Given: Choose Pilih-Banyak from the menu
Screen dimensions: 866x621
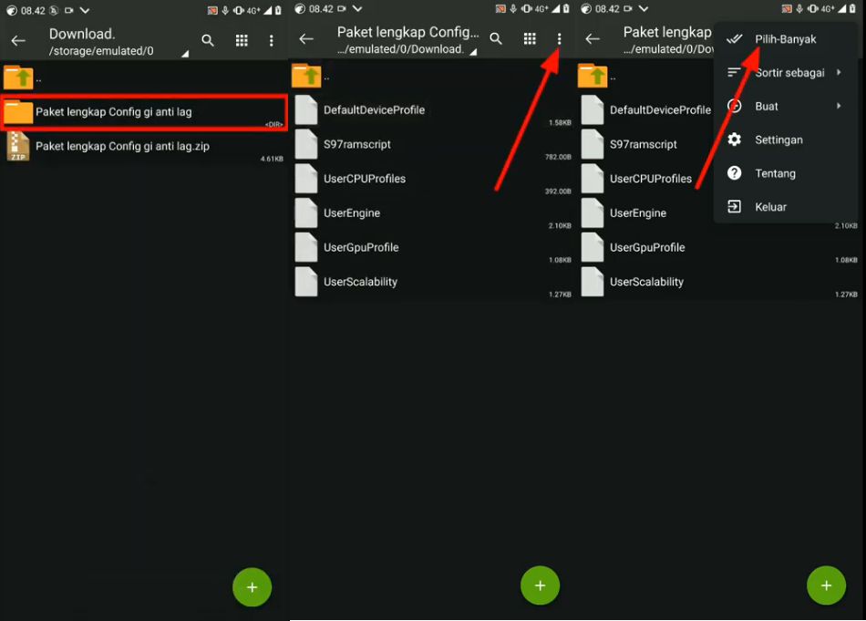Looking at the screenshot, I should click(x=786, y=39).
